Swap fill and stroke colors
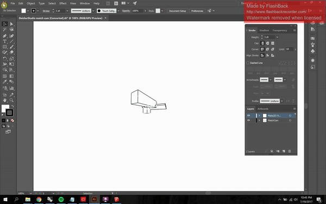 tap(12, 107)
